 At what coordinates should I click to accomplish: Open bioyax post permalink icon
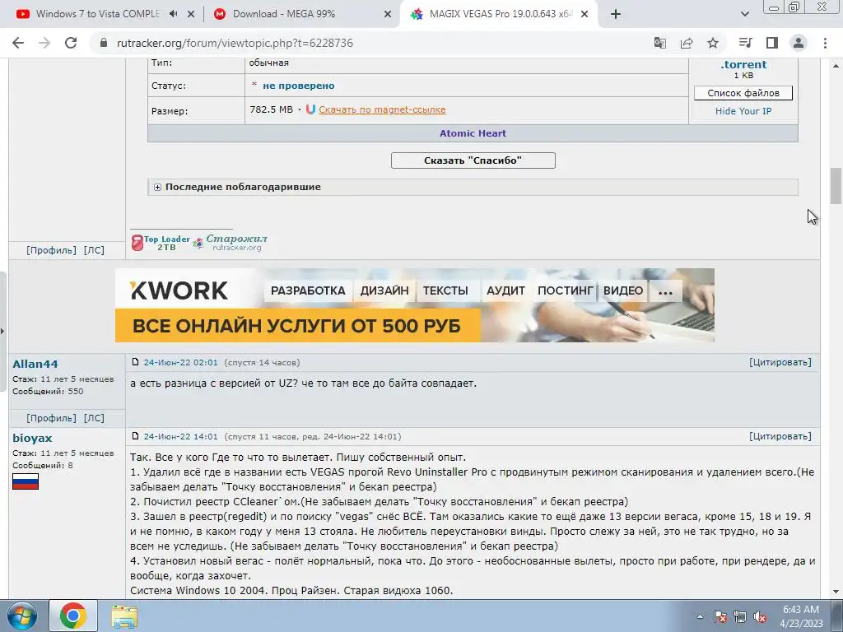pyautogui.click(x=136, y=436)
